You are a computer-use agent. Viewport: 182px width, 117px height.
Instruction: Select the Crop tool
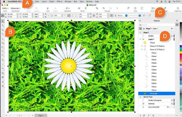3,30
